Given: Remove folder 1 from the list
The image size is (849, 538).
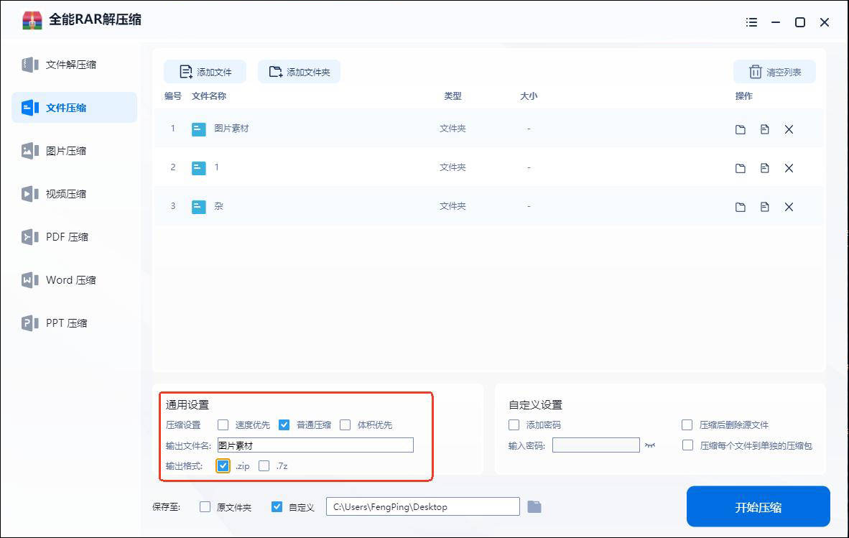Looking at the screenshot, I should [x=789, y=168].
